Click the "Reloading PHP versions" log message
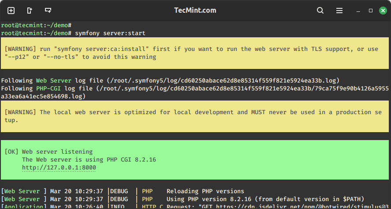 coord(205,191)
